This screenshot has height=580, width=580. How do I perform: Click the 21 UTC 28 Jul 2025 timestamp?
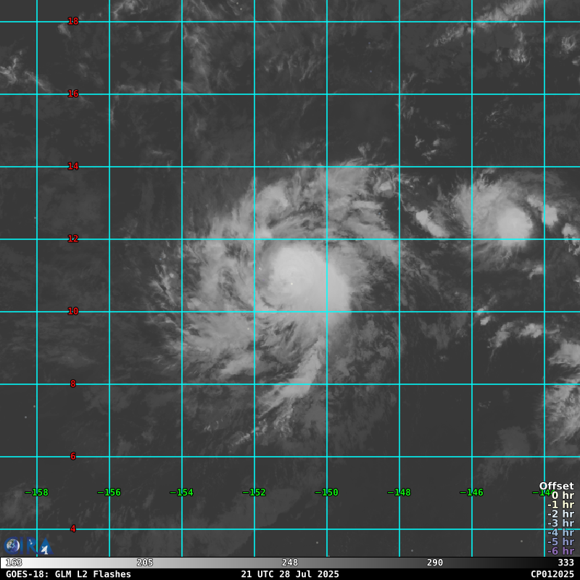pyautogui.click(x=290, y=574)
